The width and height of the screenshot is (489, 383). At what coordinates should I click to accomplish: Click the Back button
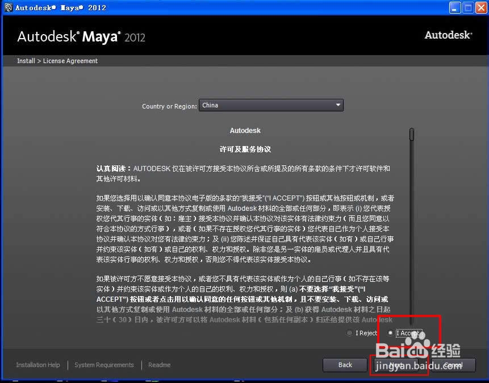[x=345, y=365]
